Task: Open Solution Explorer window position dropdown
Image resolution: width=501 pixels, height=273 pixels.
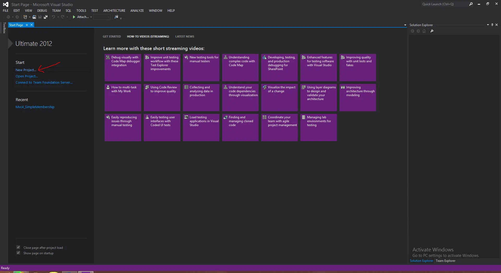Action: point(488,25)
